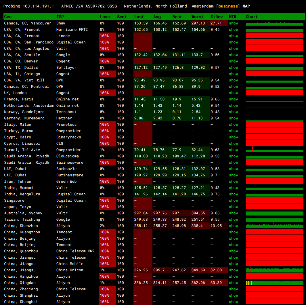The height and width of the screenshot is (305, 306).
Task: Show MTR for Australia, Sydney
Action: click(234, 213)
